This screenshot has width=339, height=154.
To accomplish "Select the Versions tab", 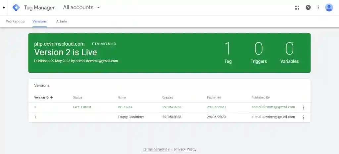I will coord(40,21).
